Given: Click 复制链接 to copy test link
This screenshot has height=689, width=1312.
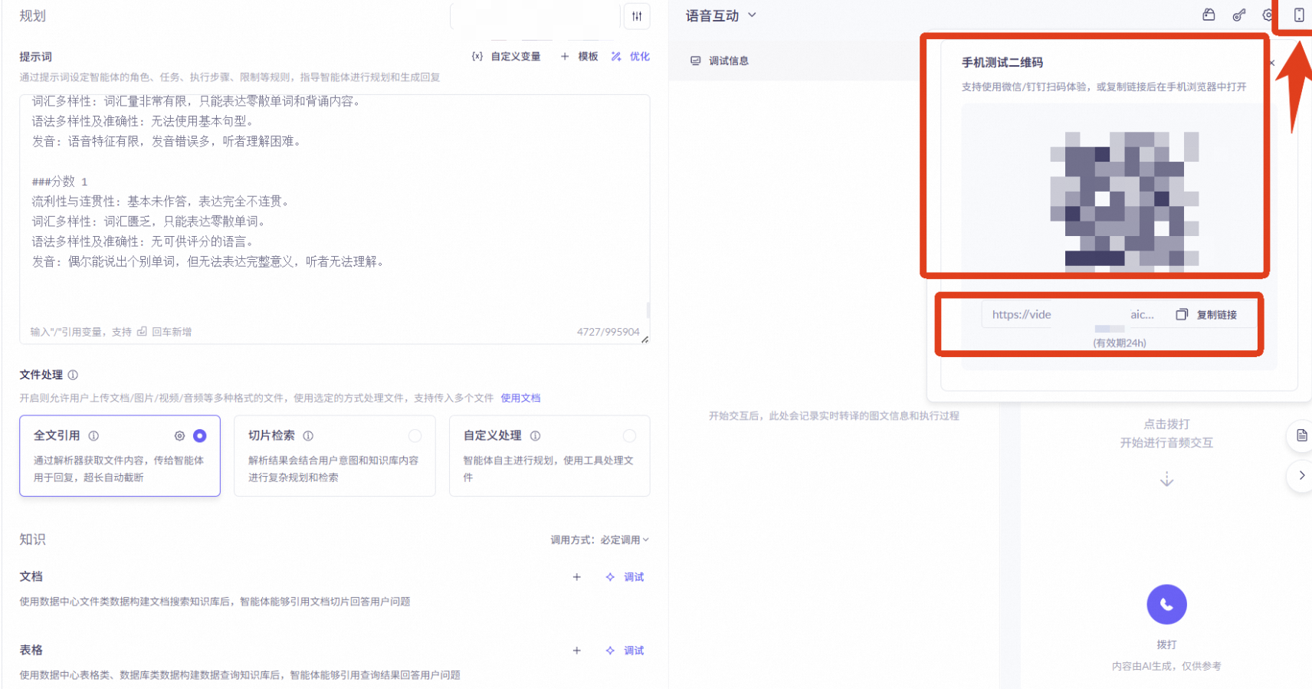Looking at the screenshot, I should pyautogui.click(x=1207, y=315).
